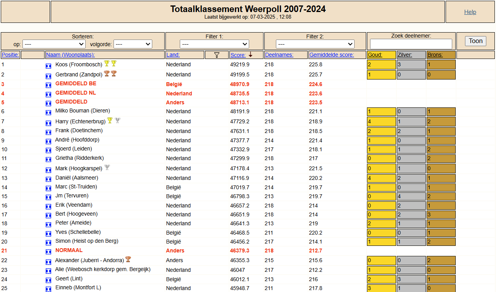496x292 pixels.
Task: Click the blue icon next to Koos (Froombosch)
Action: pyautogui.click(x=48, y=66)
